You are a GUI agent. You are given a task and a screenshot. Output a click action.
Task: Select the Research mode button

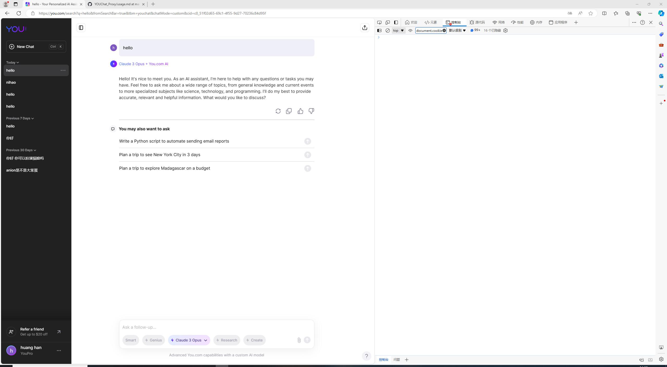(x=226, y=340)
